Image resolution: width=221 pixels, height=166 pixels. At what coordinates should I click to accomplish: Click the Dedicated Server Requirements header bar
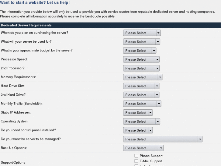(x=110, y=25)
